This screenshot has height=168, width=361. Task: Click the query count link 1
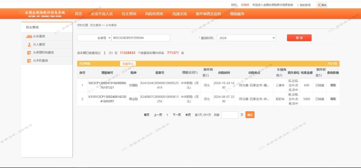(x=104, y=53)
